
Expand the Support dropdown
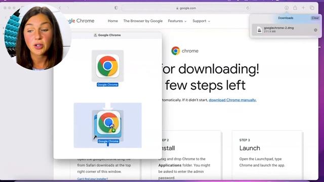(201, 21)
